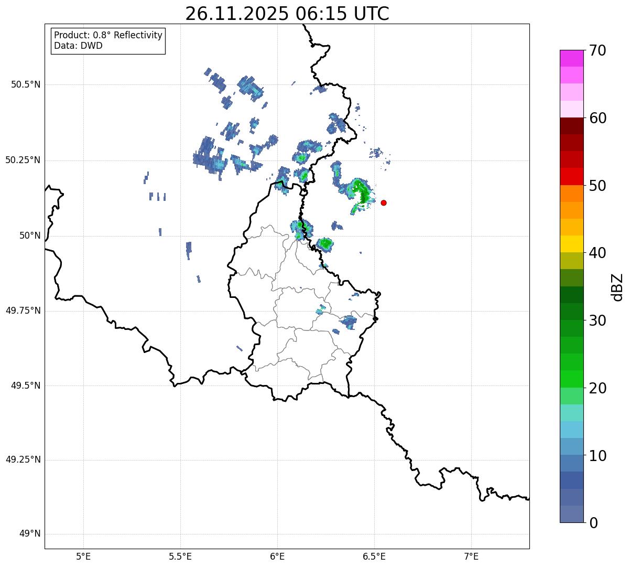Click the bright red colorbar segment at 50 dBZ
Image resolution: width=630 pixels, height=567 pixels.
(572, 176)
